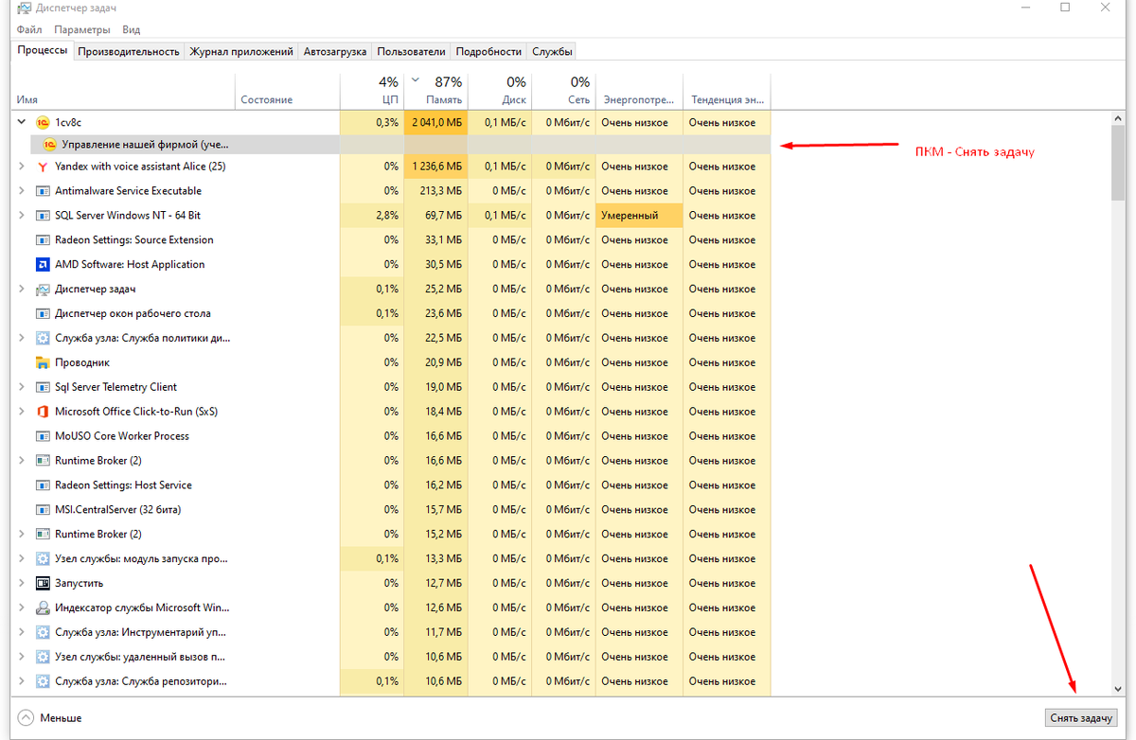Click the Индексатор службы Microsoft icon
Viewport: 1136px width, 740px height.
(42, 608)
